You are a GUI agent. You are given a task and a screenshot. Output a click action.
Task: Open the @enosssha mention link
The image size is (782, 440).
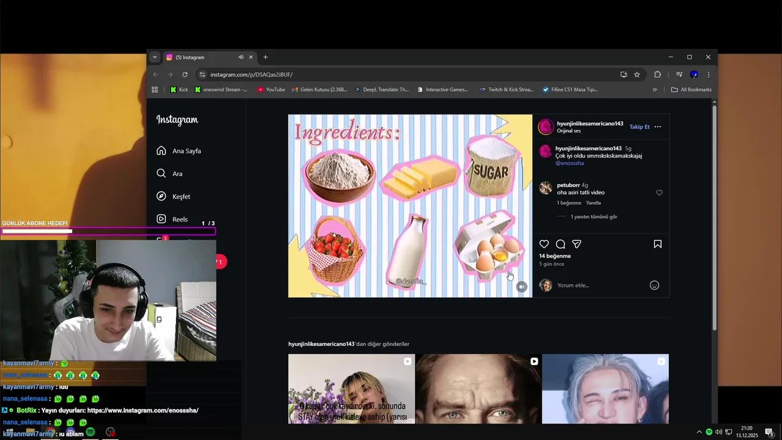point(569,163)
